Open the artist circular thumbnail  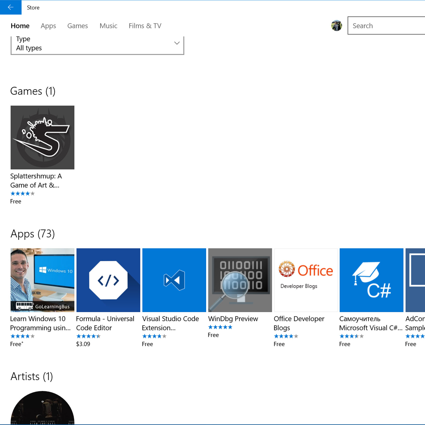pyautogui.click(x=42, y=409)
